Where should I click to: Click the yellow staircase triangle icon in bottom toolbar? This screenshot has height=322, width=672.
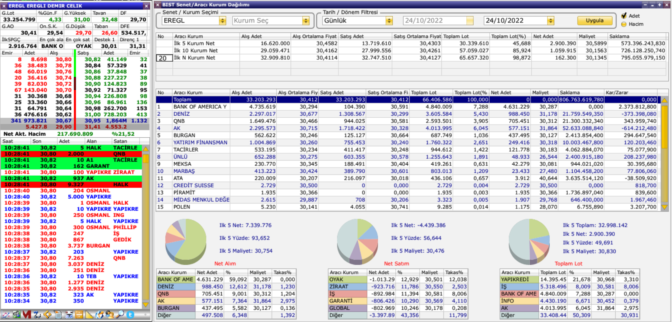(x=89, y=315)
